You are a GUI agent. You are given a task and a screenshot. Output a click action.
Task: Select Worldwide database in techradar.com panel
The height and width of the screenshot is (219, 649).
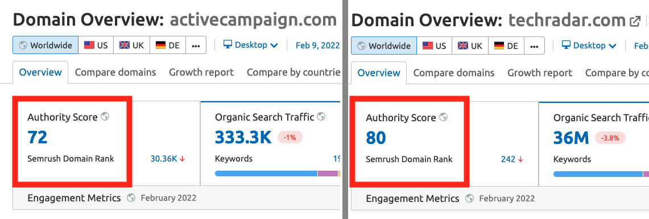tap(384, 46)
